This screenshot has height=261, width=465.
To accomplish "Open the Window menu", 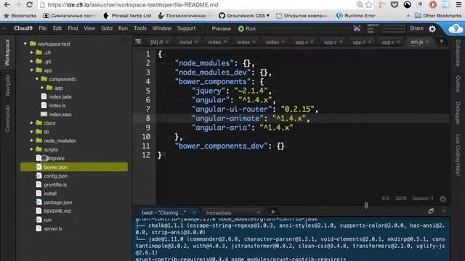I will (161, 28).
